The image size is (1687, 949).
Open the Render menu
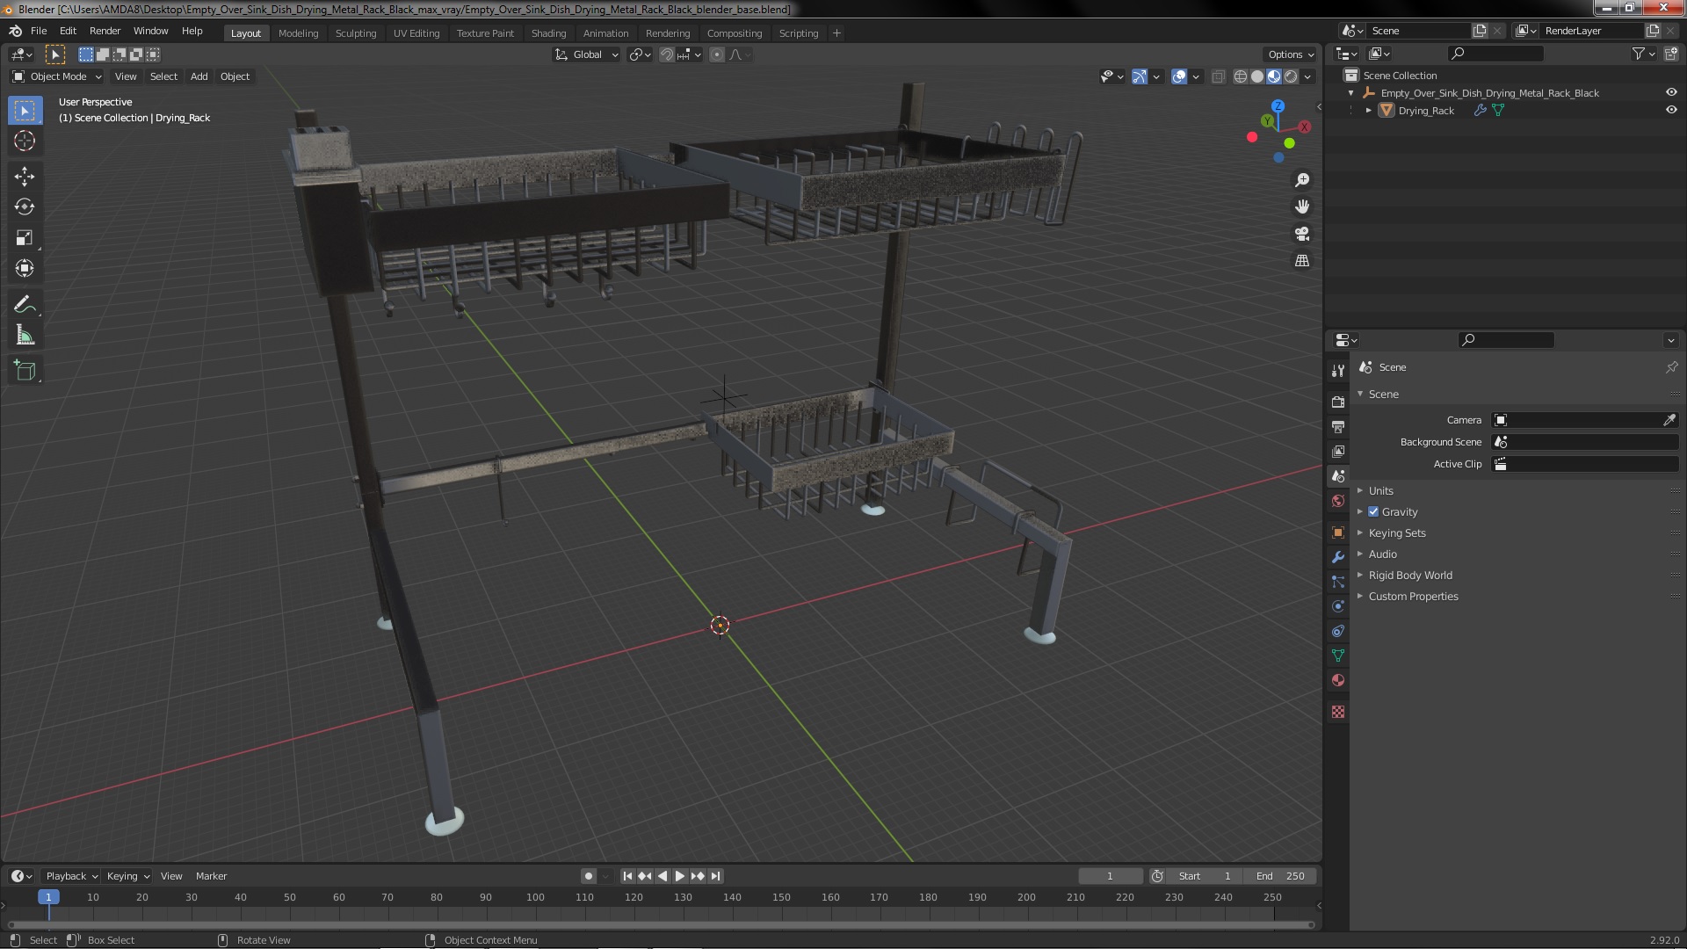105,31
